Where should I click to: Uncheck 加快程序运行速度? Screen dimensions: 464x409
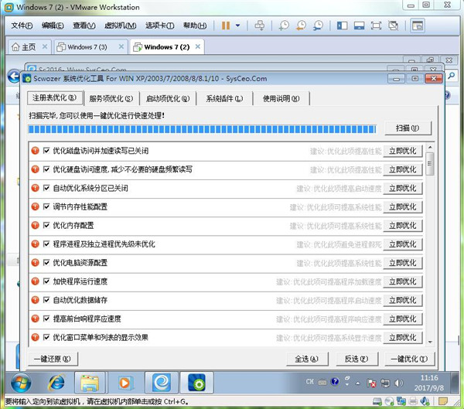tap(46, 281)
